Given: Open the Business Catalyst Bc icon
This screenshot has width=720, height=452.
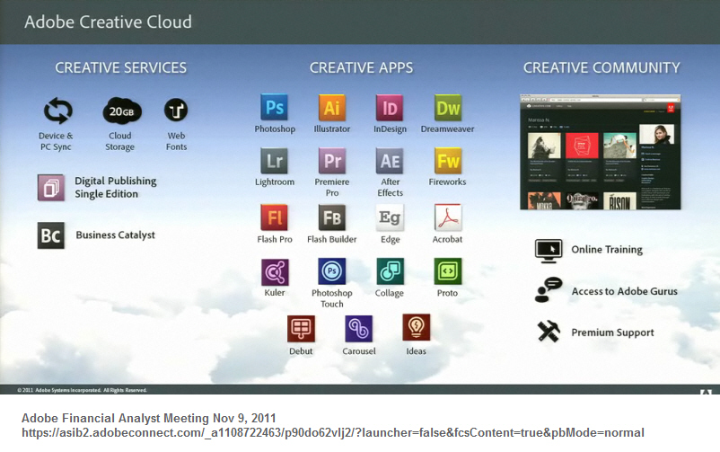Looking at the screenshot, I should [x=51, y=235].
